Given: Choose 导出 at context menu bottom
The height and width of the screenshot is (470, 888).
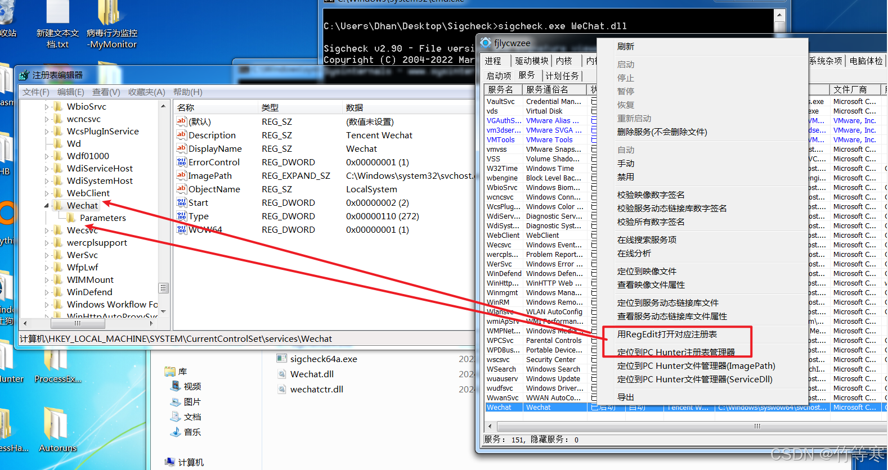Looking at the screenshot, I should pyautogui.click(x=625, y=397).
